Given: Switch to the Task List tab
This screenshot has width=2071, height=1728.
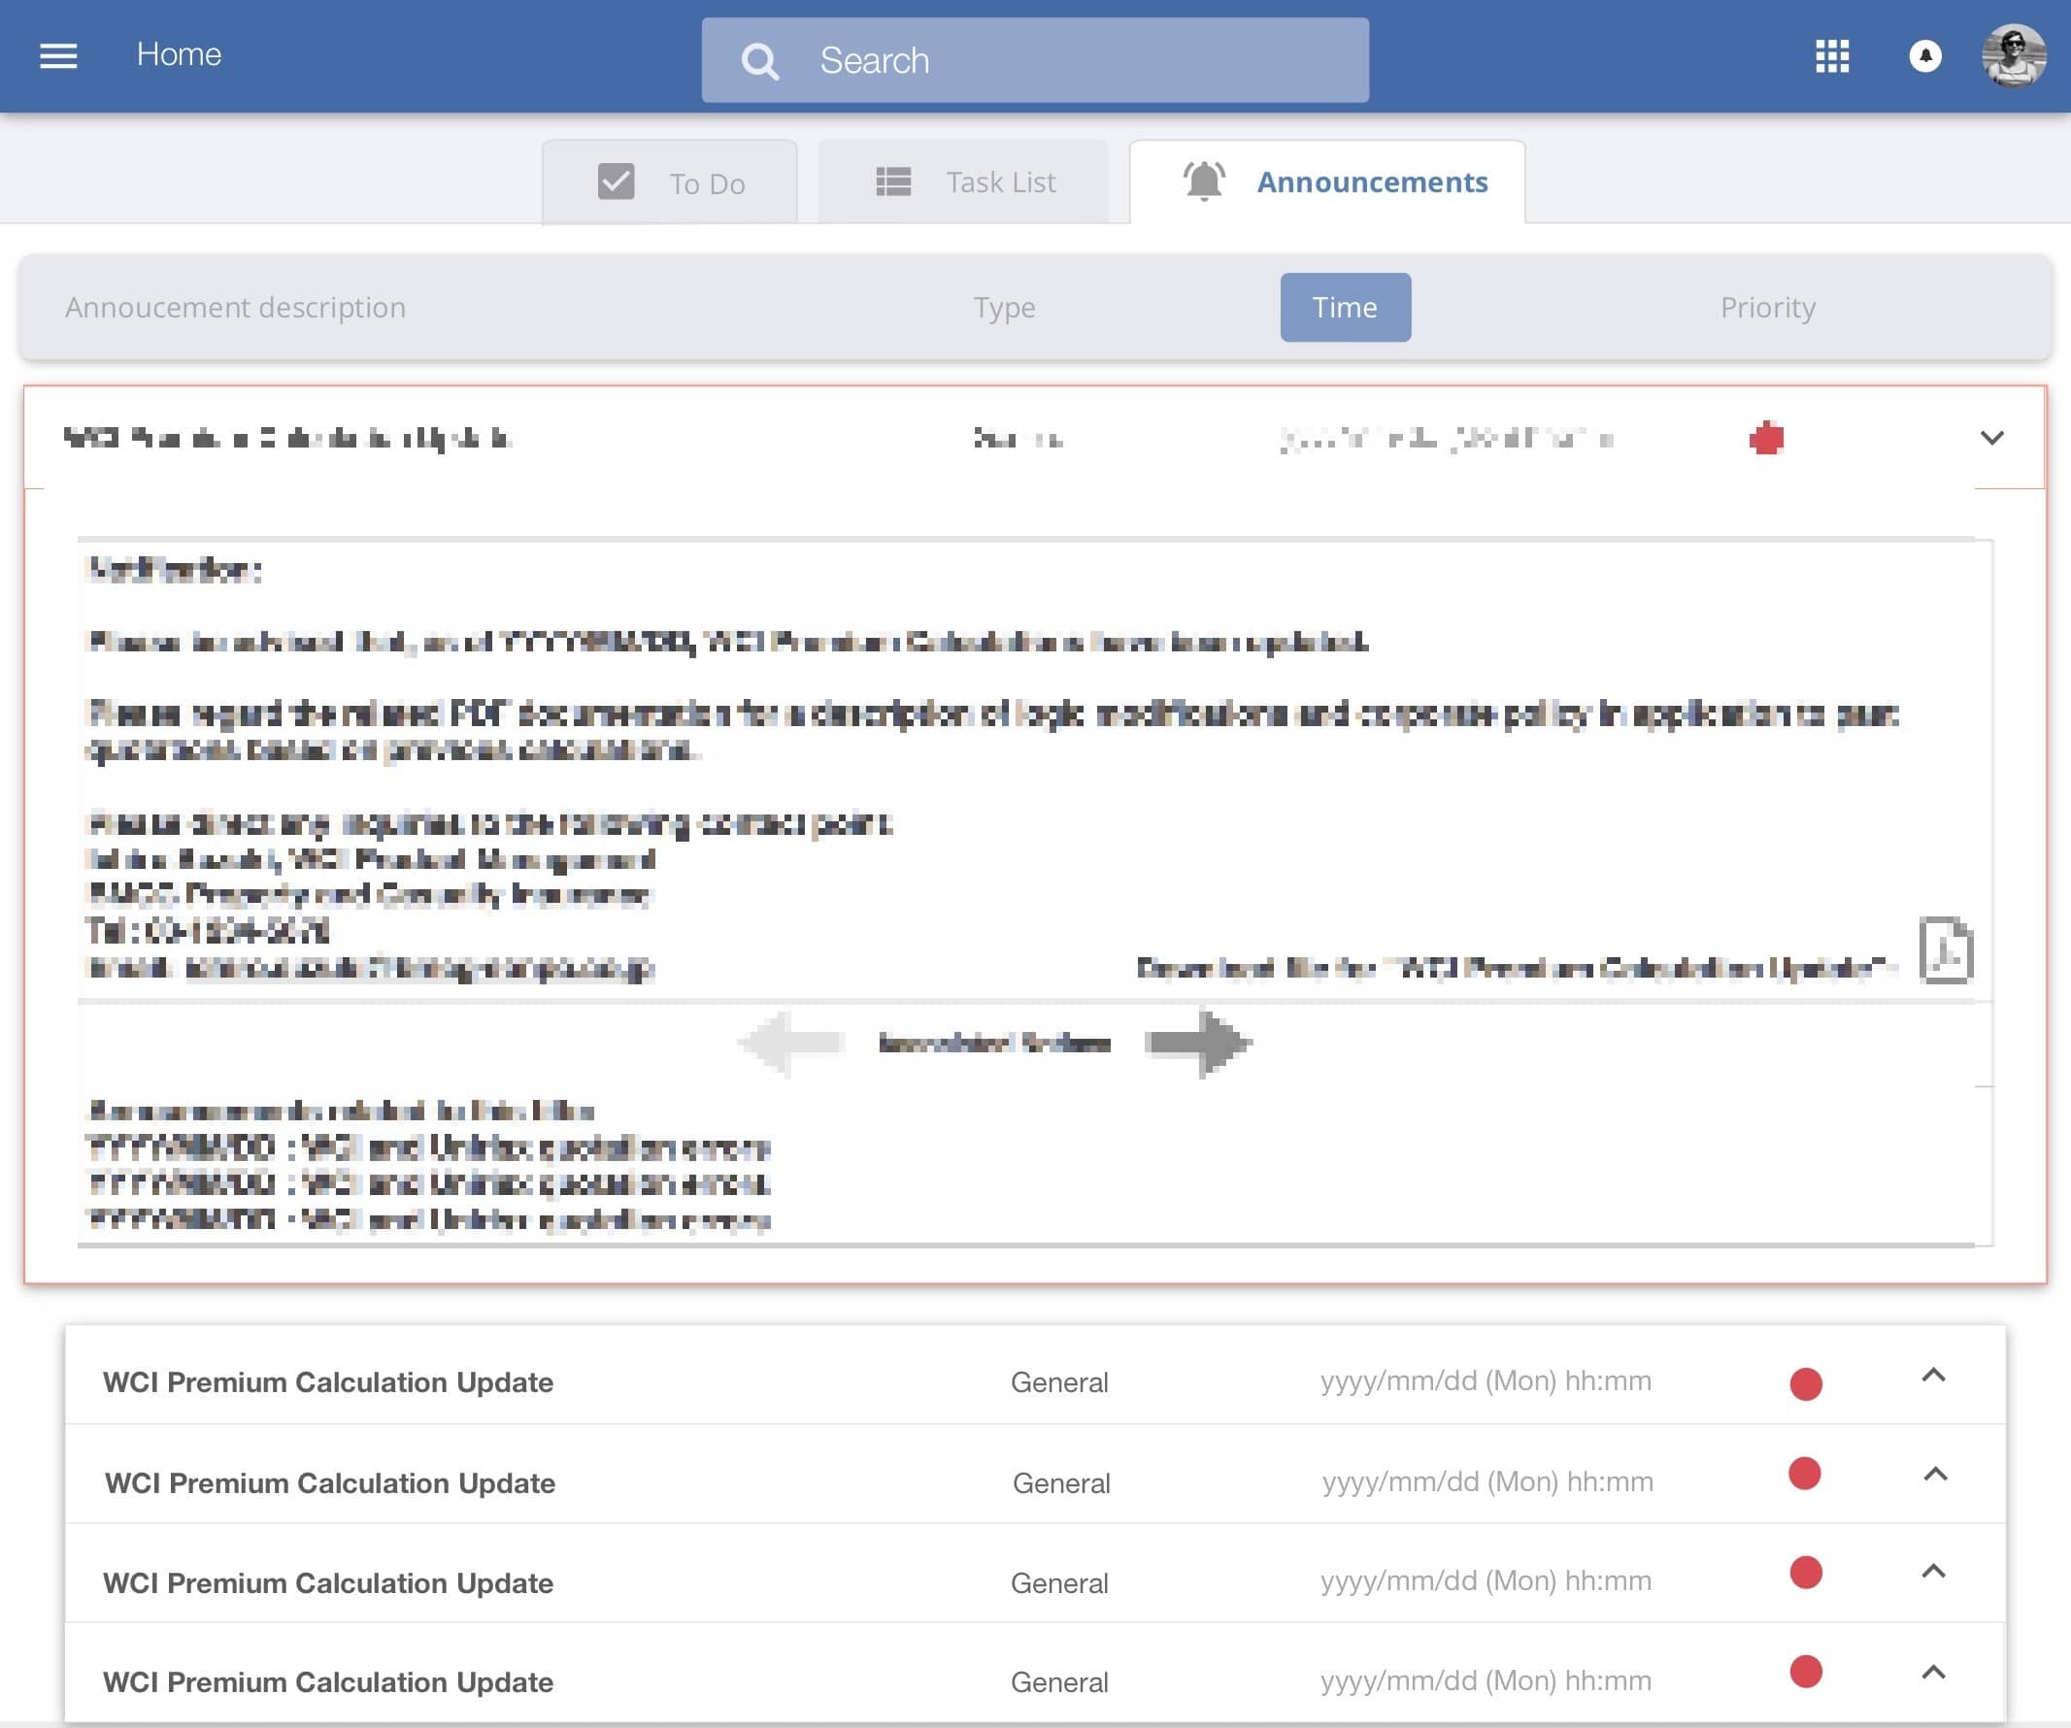Looking at the screenshot, I should tap(963, 183).
